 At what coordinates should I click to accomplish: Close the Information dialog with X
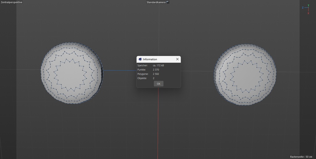pos(177,59)
